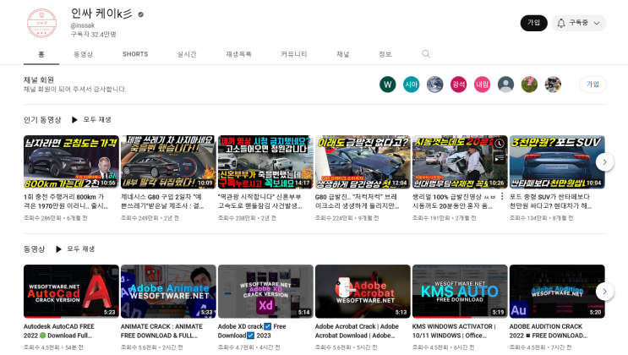Click the verified badge next to channel name
628x355 pixels.
pyautogui.click(x=140, y=14)
